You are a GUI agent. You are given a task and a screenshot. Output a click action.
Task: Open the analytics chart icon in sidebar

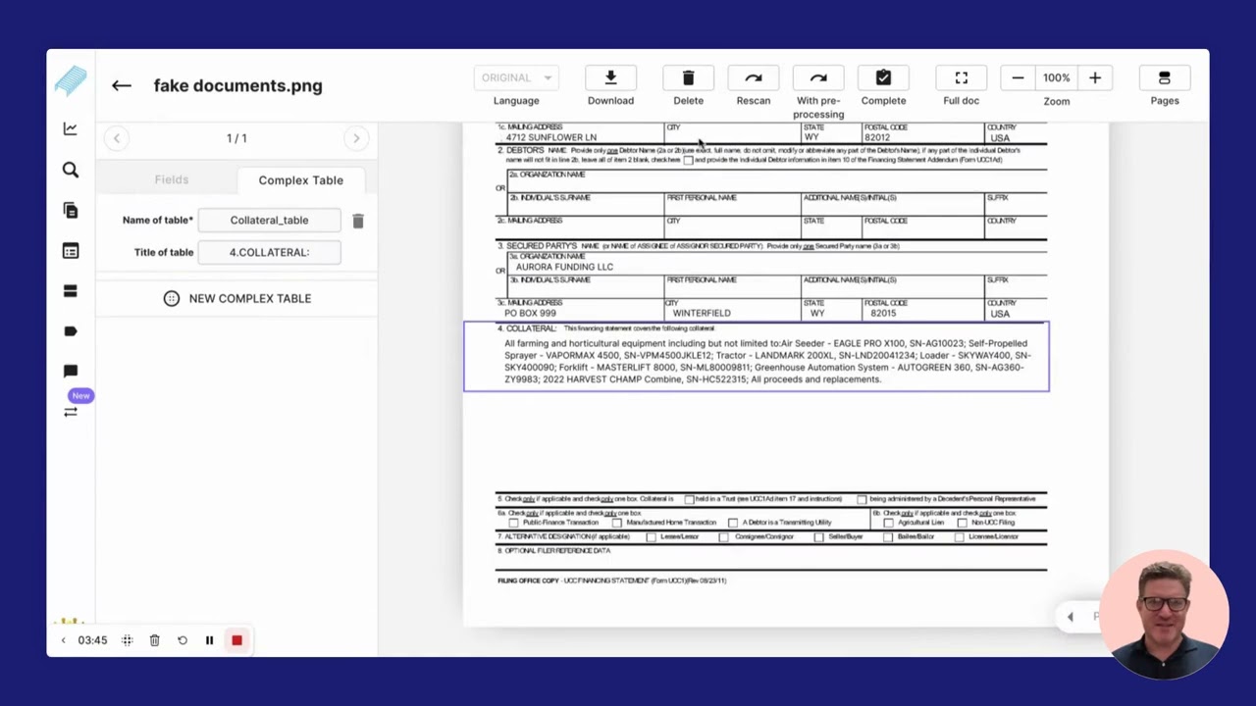pos(71,128)
